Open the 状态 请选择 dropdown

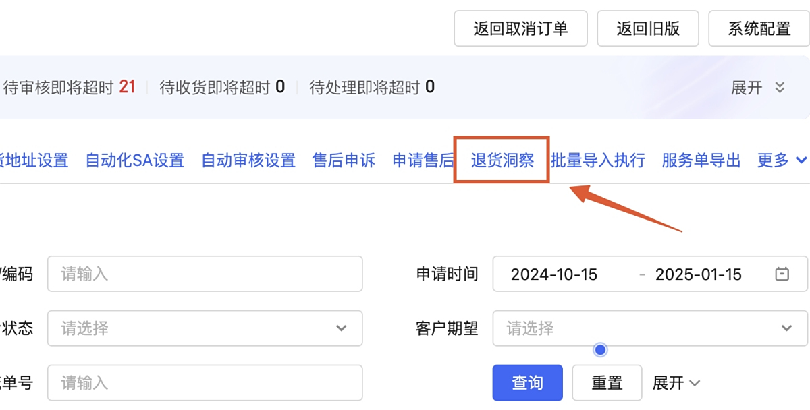(205, 328)
